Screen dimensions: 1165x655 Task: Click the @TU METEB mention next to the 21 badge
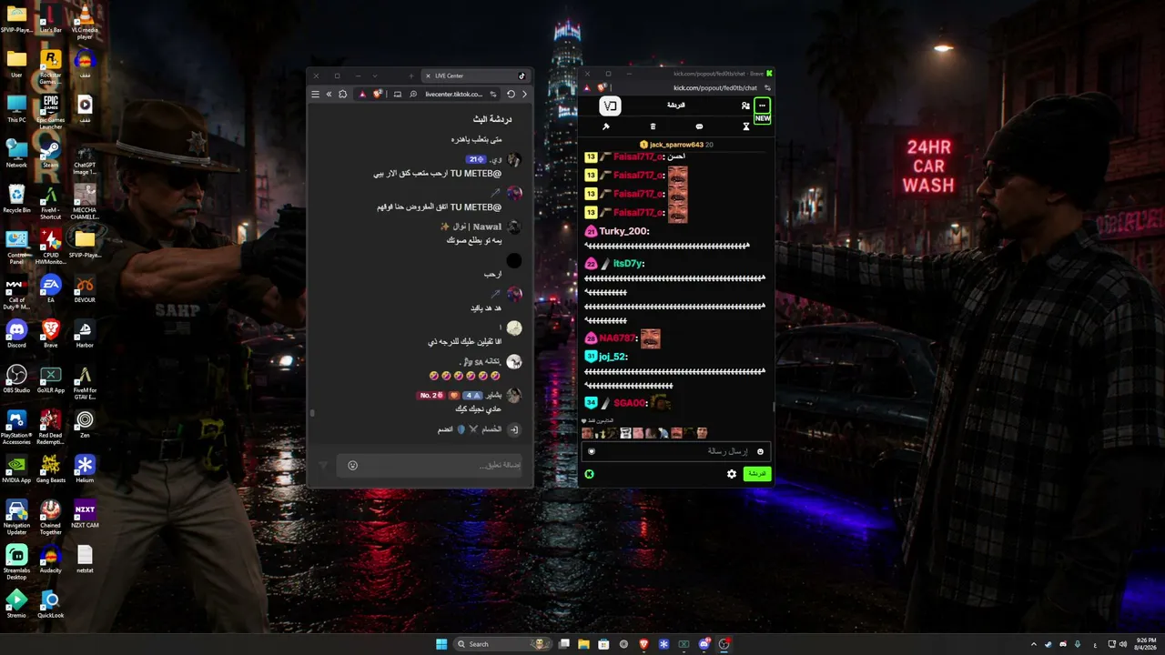pyautogui.click(x=475, y=173)
